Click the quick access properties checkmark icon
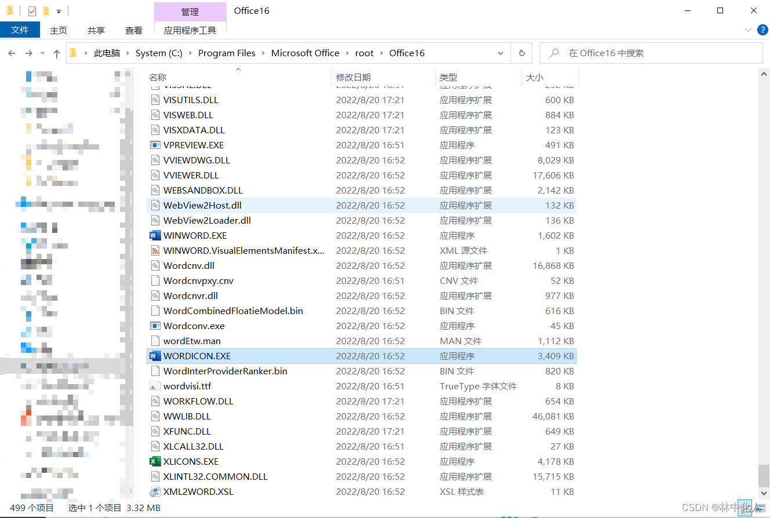The image size is (770, 518). pos(32,10)
